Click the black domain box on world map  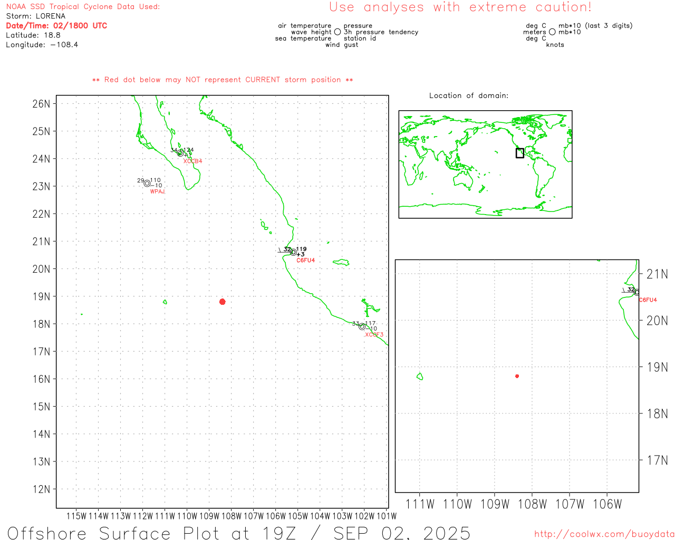point(520,153)
